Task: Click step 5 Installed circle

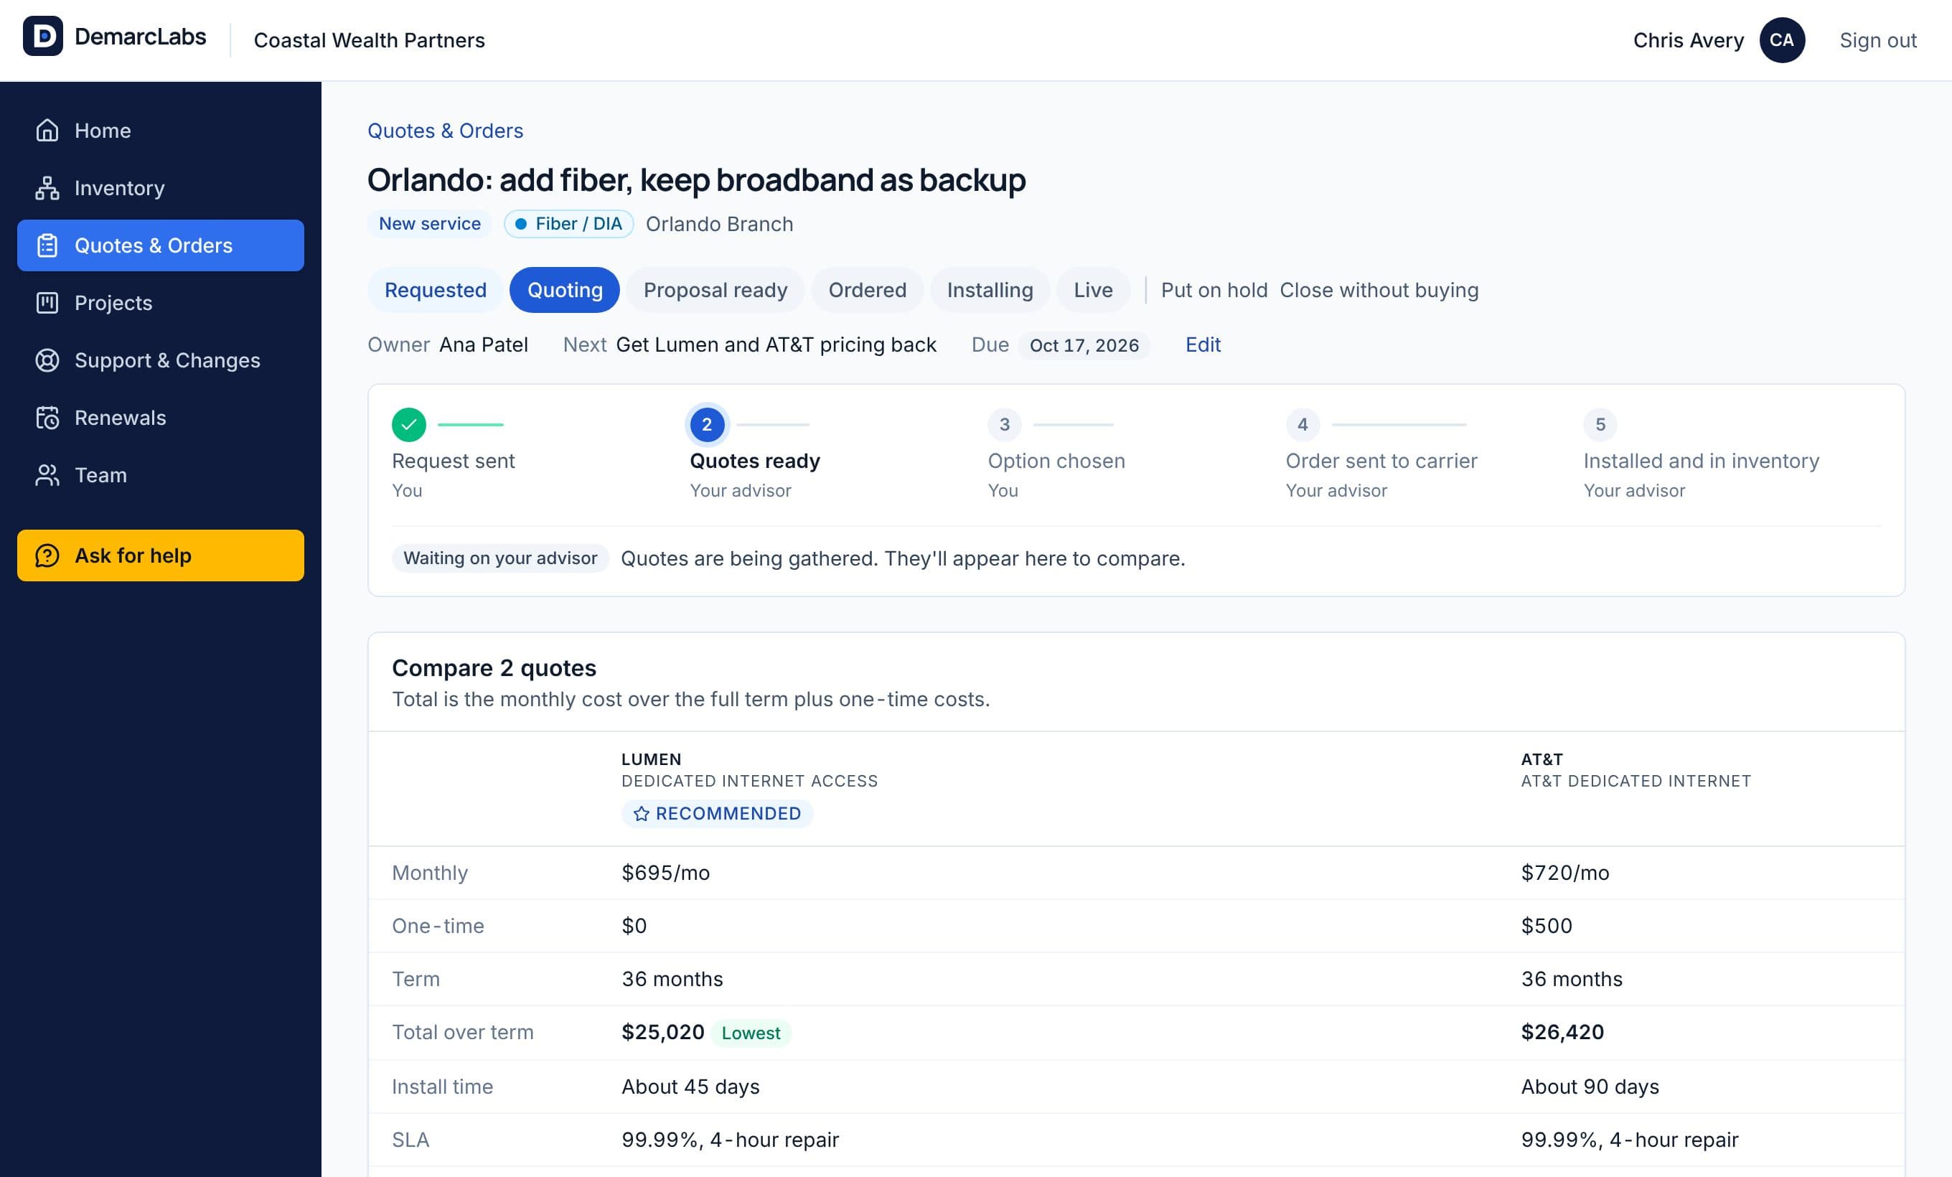Action: tap(1600, 425)
